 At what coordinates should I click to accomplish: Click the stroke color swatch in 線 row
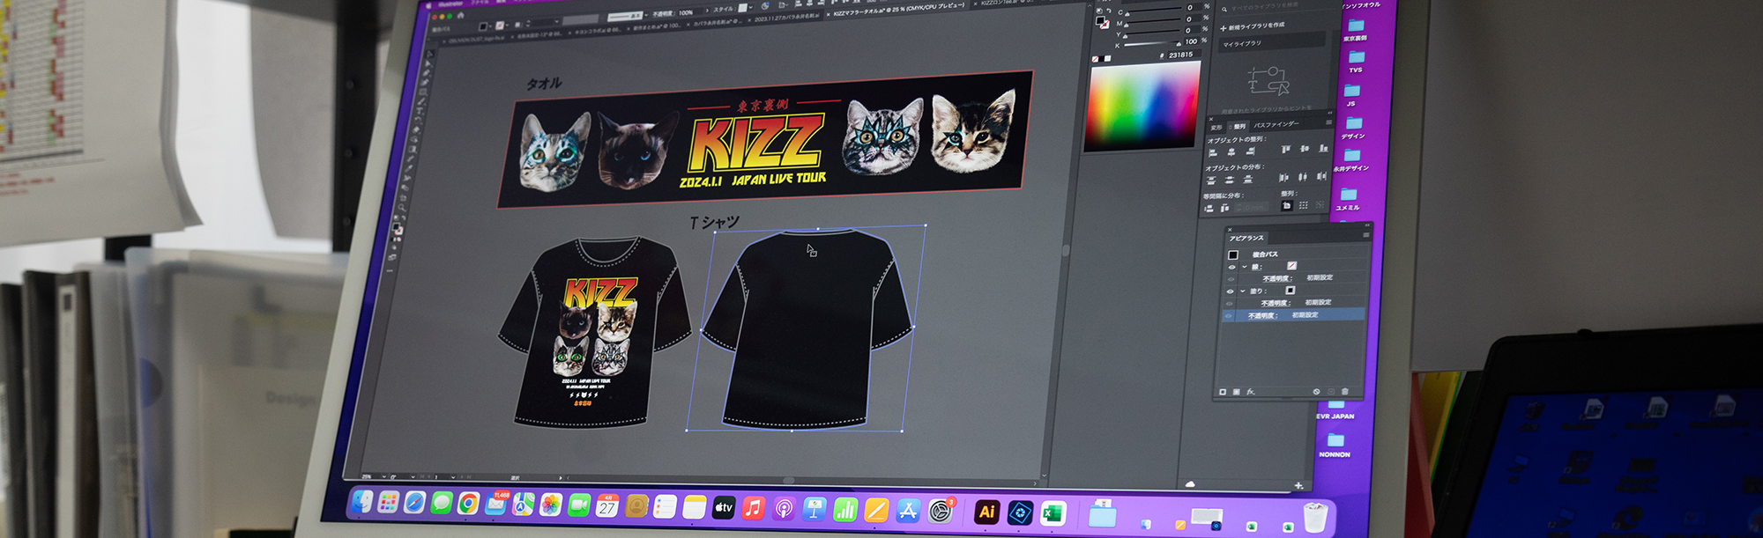[x=1291, y=265]
